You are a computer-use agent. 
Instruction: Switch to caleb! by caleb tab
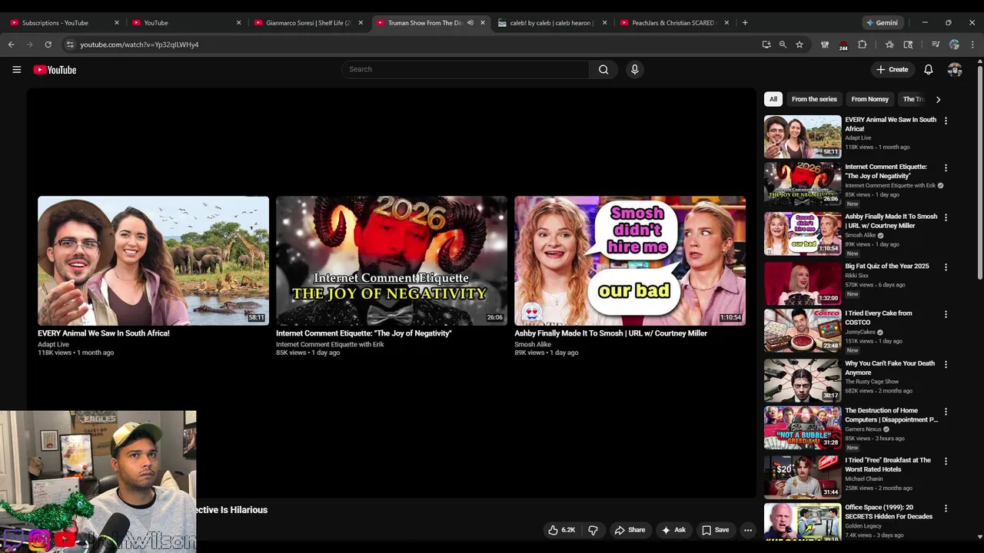pyautogui.click(x=552, y=22)
